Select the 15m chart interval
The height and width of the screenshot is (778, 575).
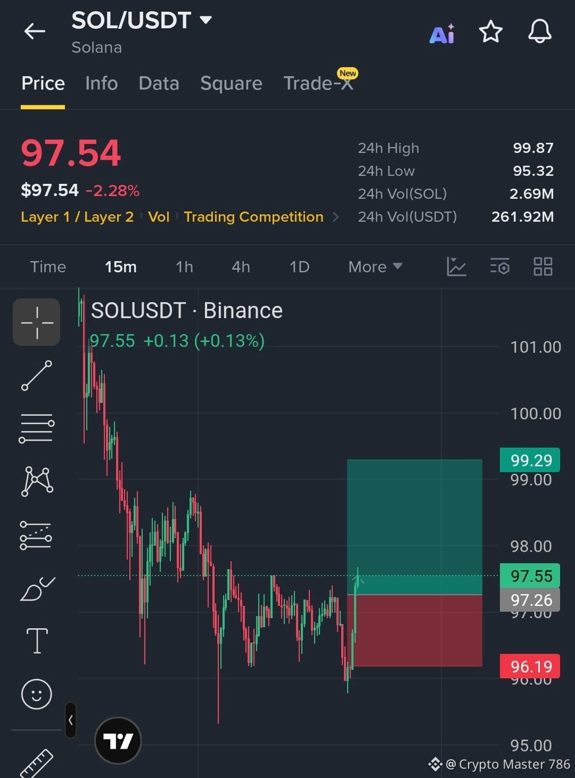pyautogui.click(x=121, y=267)
